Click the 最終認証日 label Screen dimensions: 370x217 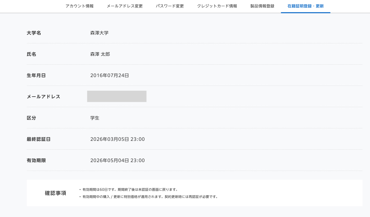pos(39,139)
